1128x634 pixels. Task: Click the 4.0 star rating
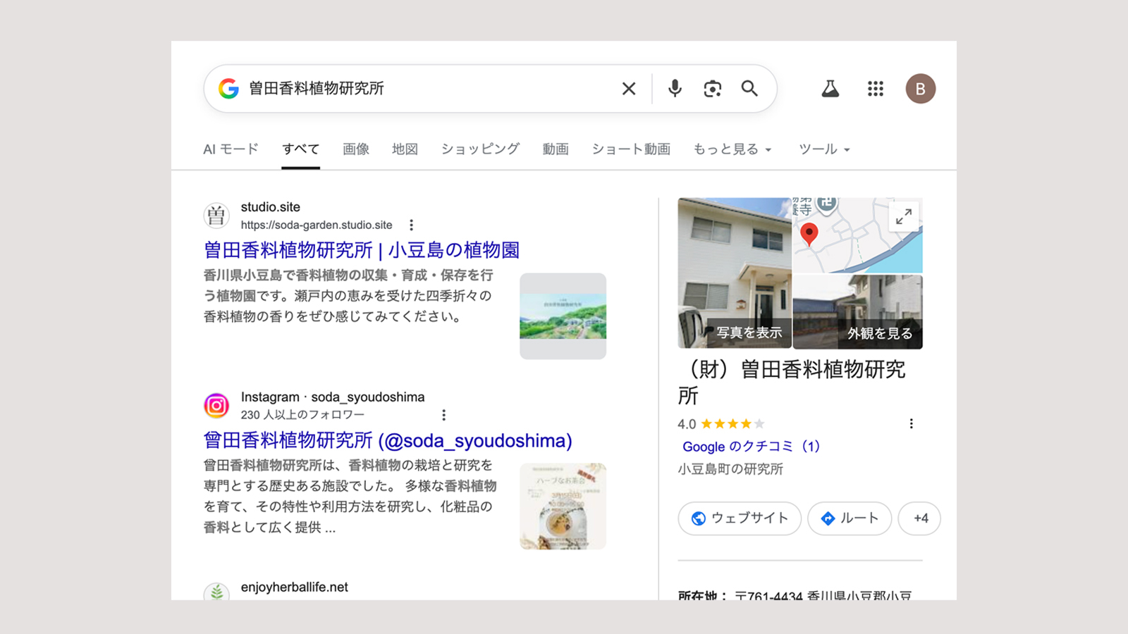(x=721, y=424)
